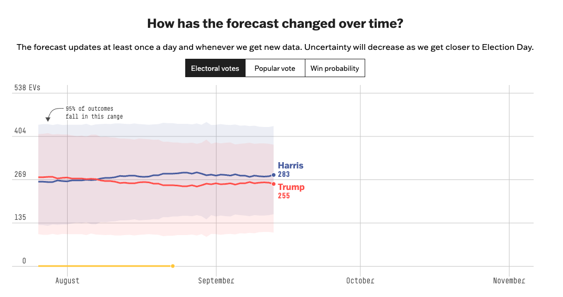Click the 269 axis label
This screenshot has width=563, height=297.
click(x=20, y=174)
